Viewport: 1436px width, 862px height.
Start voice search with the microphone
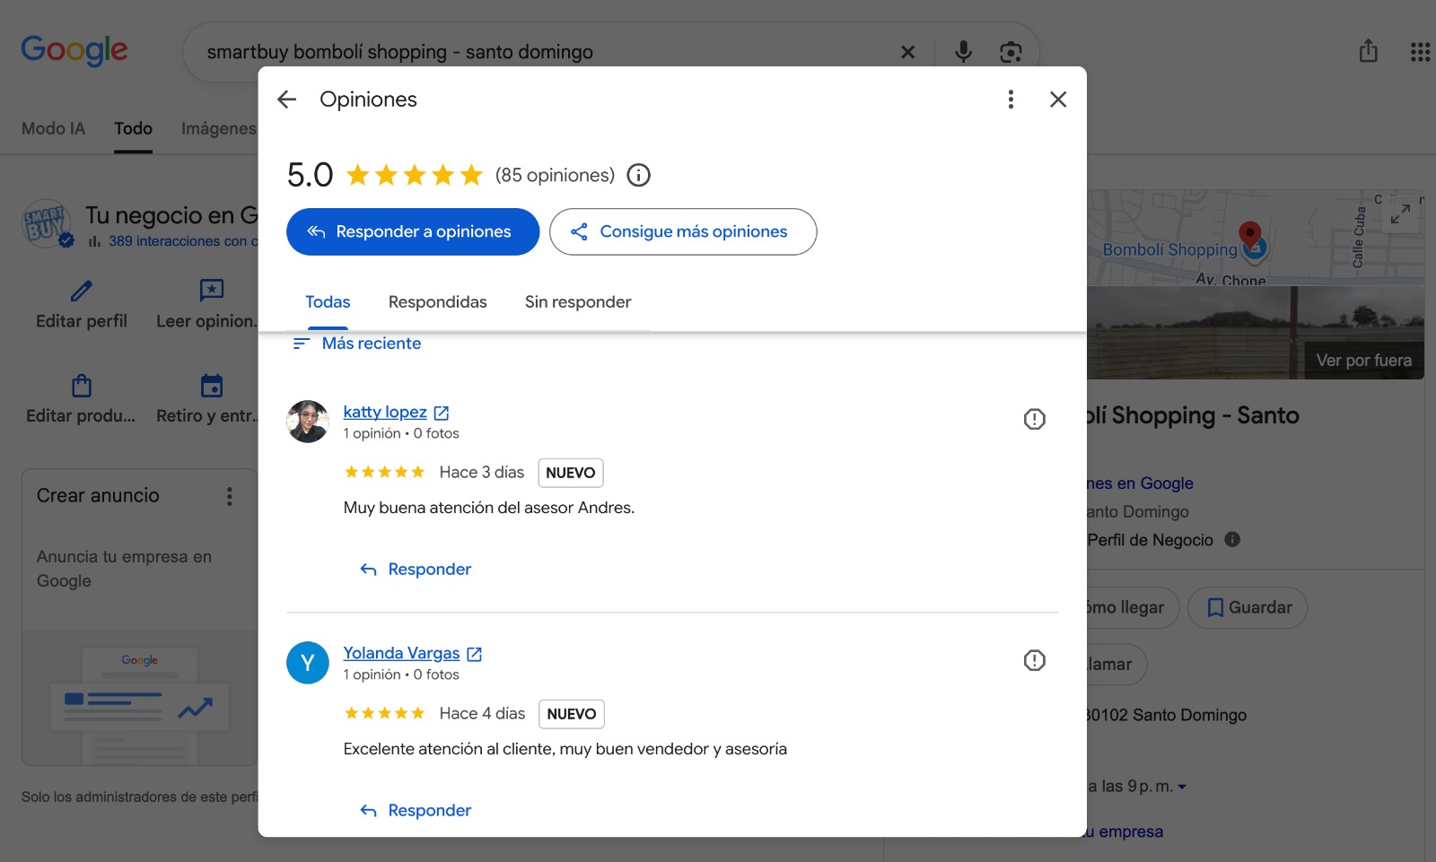point(963,52)
